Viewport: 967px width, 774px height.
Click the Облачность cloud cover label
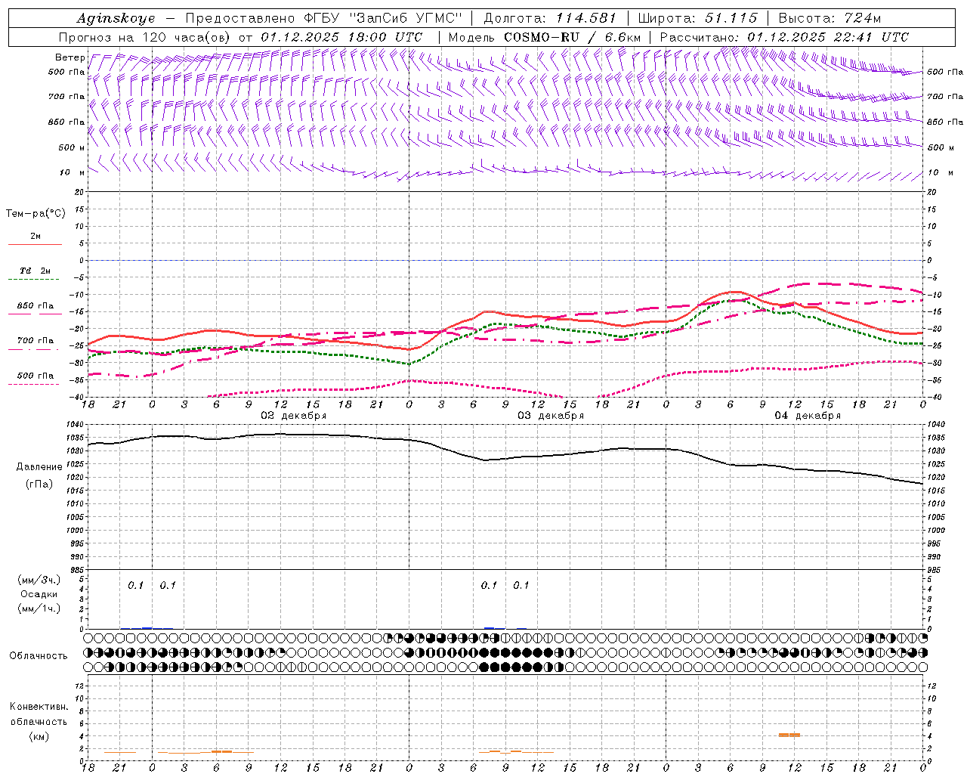[39, 655]
